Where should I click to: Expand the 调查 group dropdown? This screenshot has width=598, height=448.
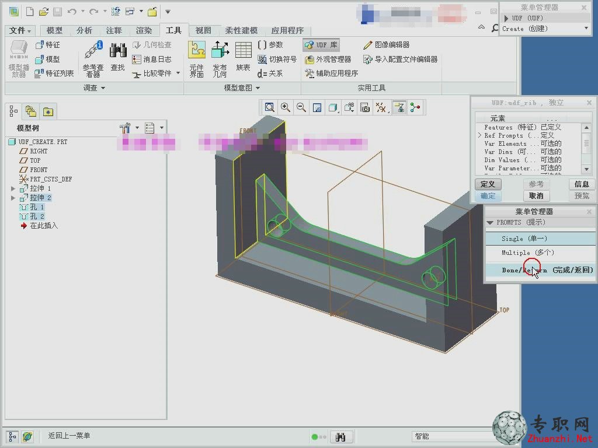click(x=94, y=88)
